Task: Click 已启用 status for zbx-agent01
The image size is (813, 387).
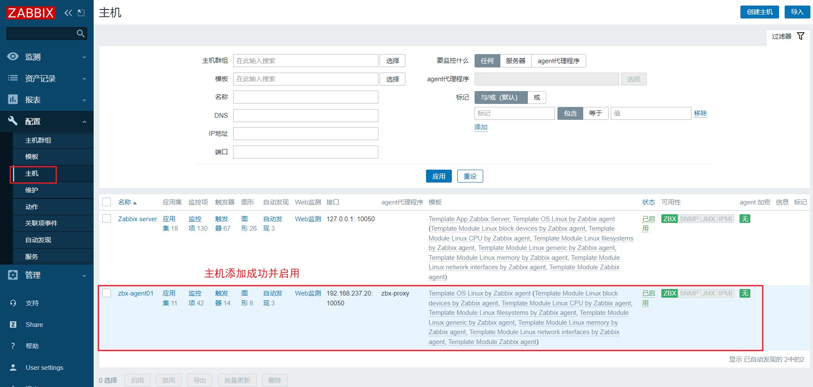Action: click(649, 298)
